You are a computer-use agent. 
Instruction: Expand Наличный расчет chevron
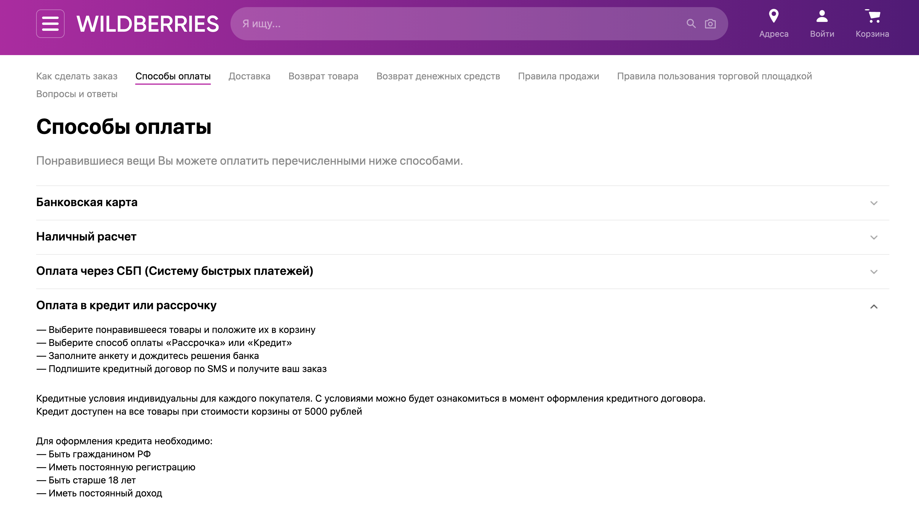(x=873, y=237)
